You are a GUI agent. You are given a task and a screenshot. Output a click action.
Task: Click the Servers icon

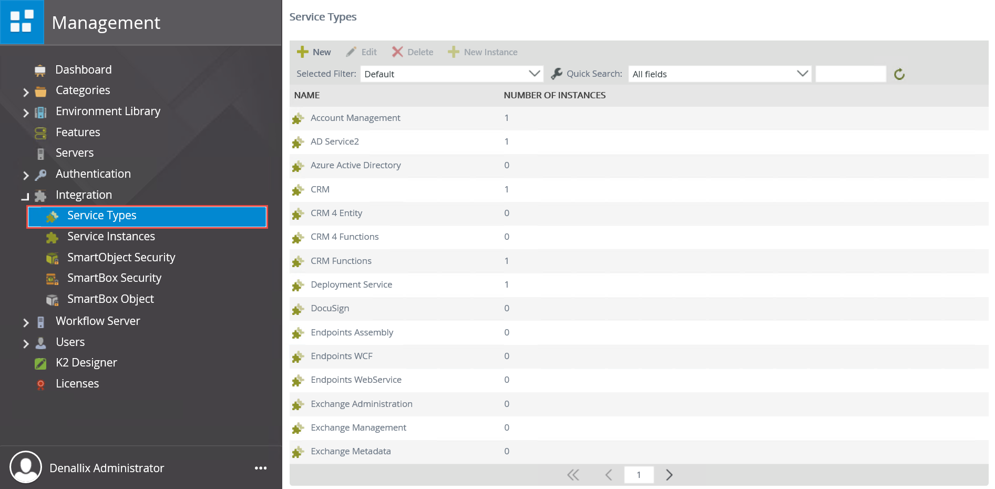point(40,154)
